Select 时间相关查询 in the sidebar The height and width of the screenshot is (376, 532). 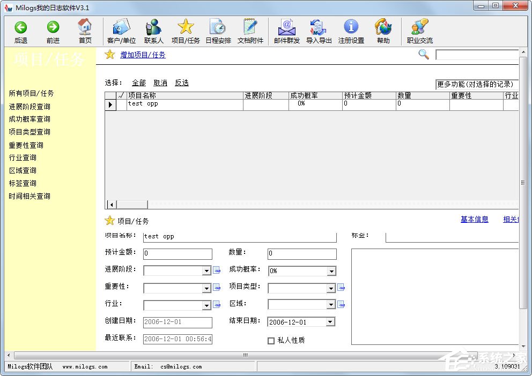[29, 196]
